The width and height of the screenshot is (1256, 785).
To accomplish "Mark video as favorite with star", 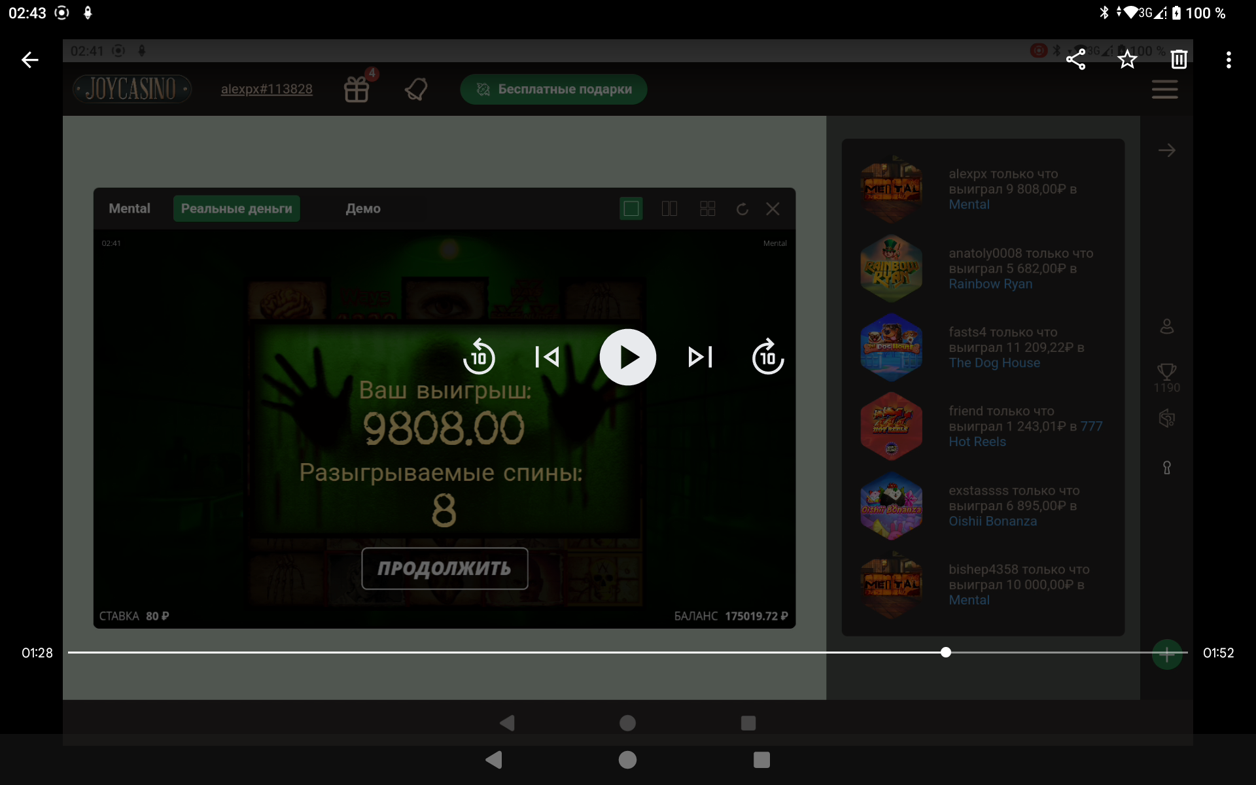I will tap(1127, 60).
